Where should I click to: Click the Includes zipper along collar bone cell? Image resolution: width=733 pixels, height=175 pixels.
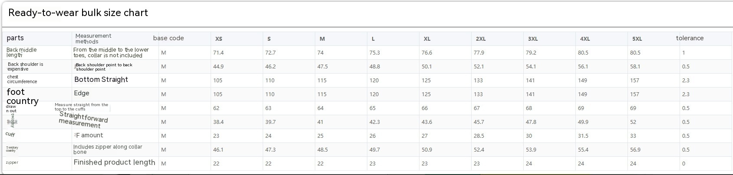pyautogui.click(x=108, y=149)
